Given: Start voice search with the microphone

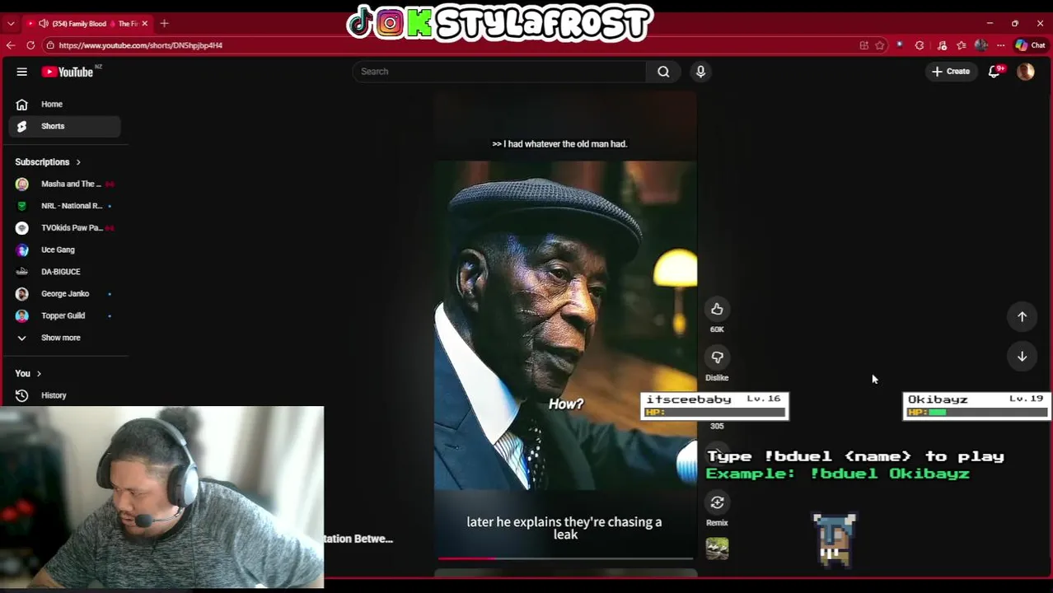Looking at the screenshot, I should 700,72.
